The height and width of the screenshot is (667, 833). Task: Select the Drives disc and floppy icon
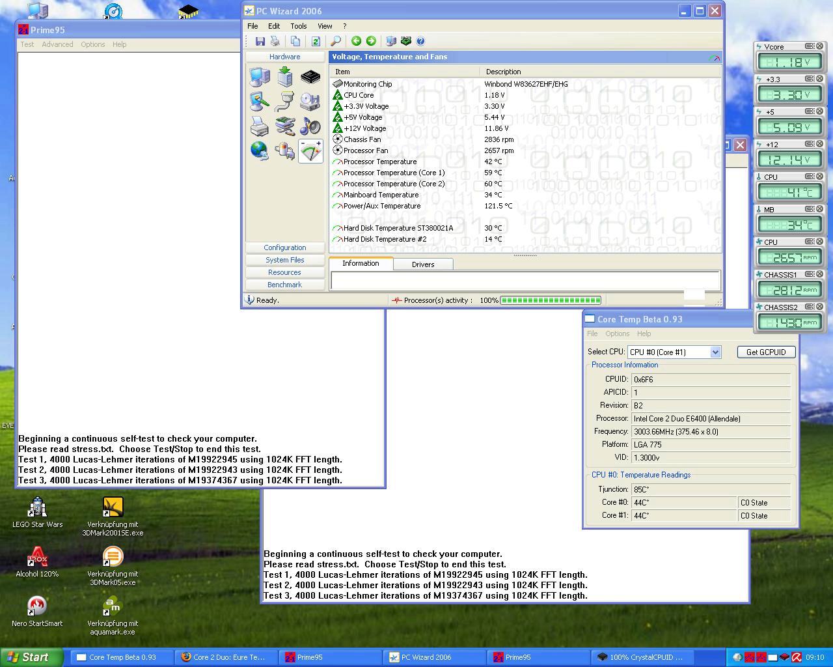[310, 102]
